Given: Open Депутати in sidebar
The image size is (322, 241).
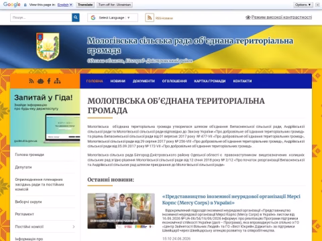Looking at the screenshot, I should [x=23, y=167].
